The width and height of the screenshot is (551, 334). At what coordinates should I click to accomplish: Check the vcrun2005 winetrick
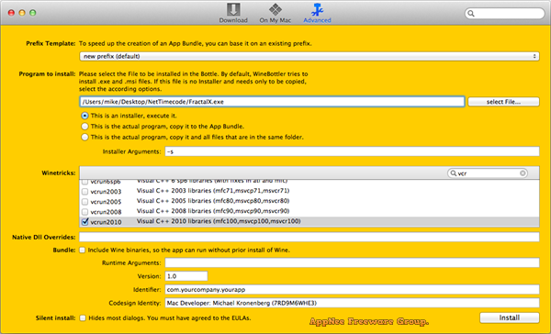84,202
